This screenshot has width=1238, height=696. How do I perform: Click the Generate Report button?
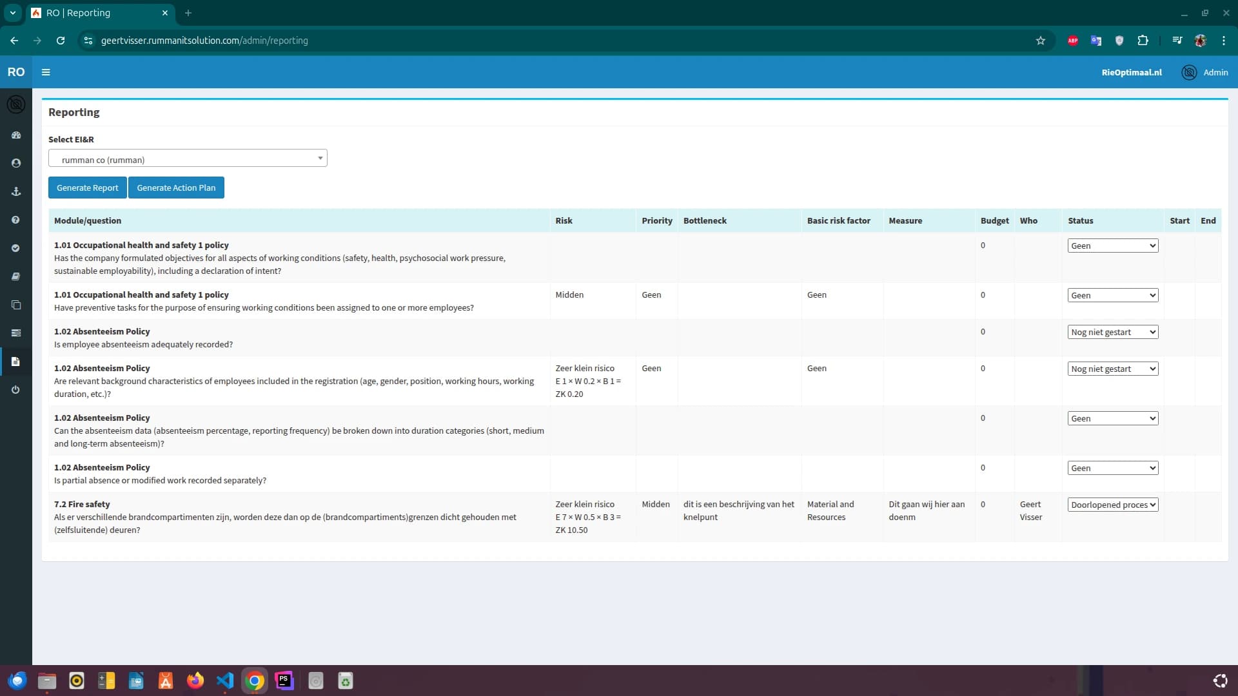[88, 188]
